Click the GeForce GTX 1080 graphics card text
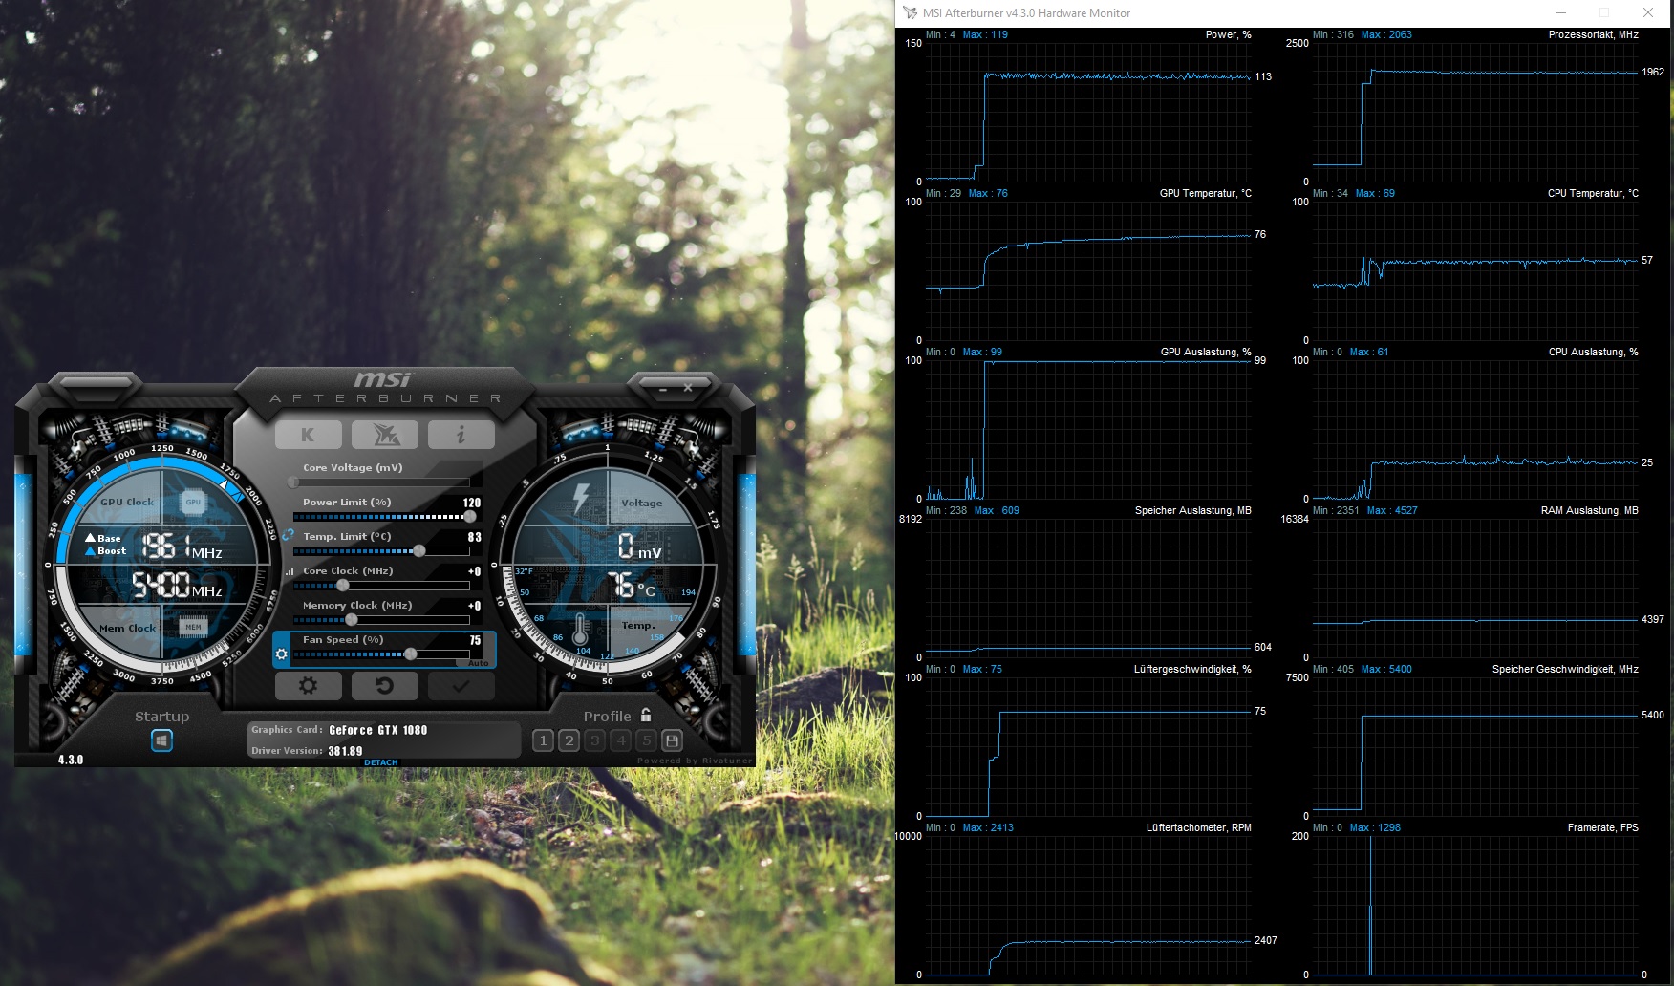The width and height of the screenshot is (1674, 986). point(378,730)
